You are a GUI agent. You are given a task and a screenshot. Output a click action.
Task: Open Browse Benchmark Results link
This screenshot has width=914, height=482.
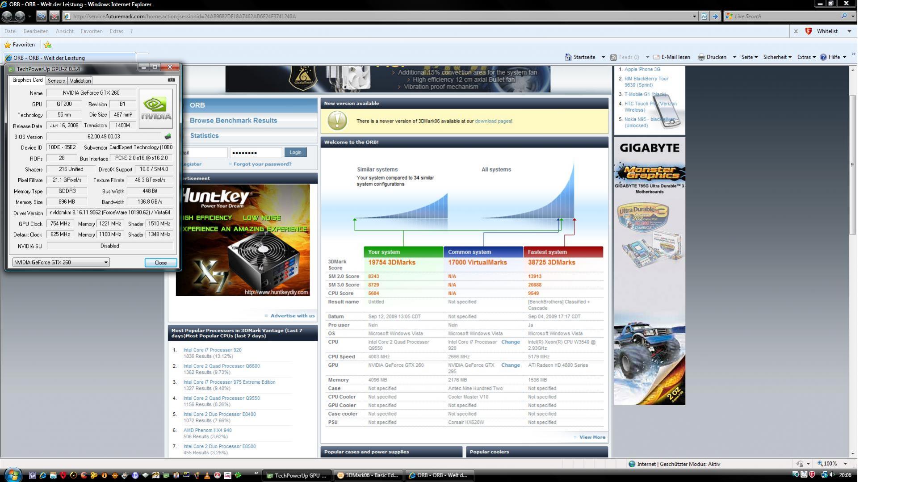tap(233, 121)
